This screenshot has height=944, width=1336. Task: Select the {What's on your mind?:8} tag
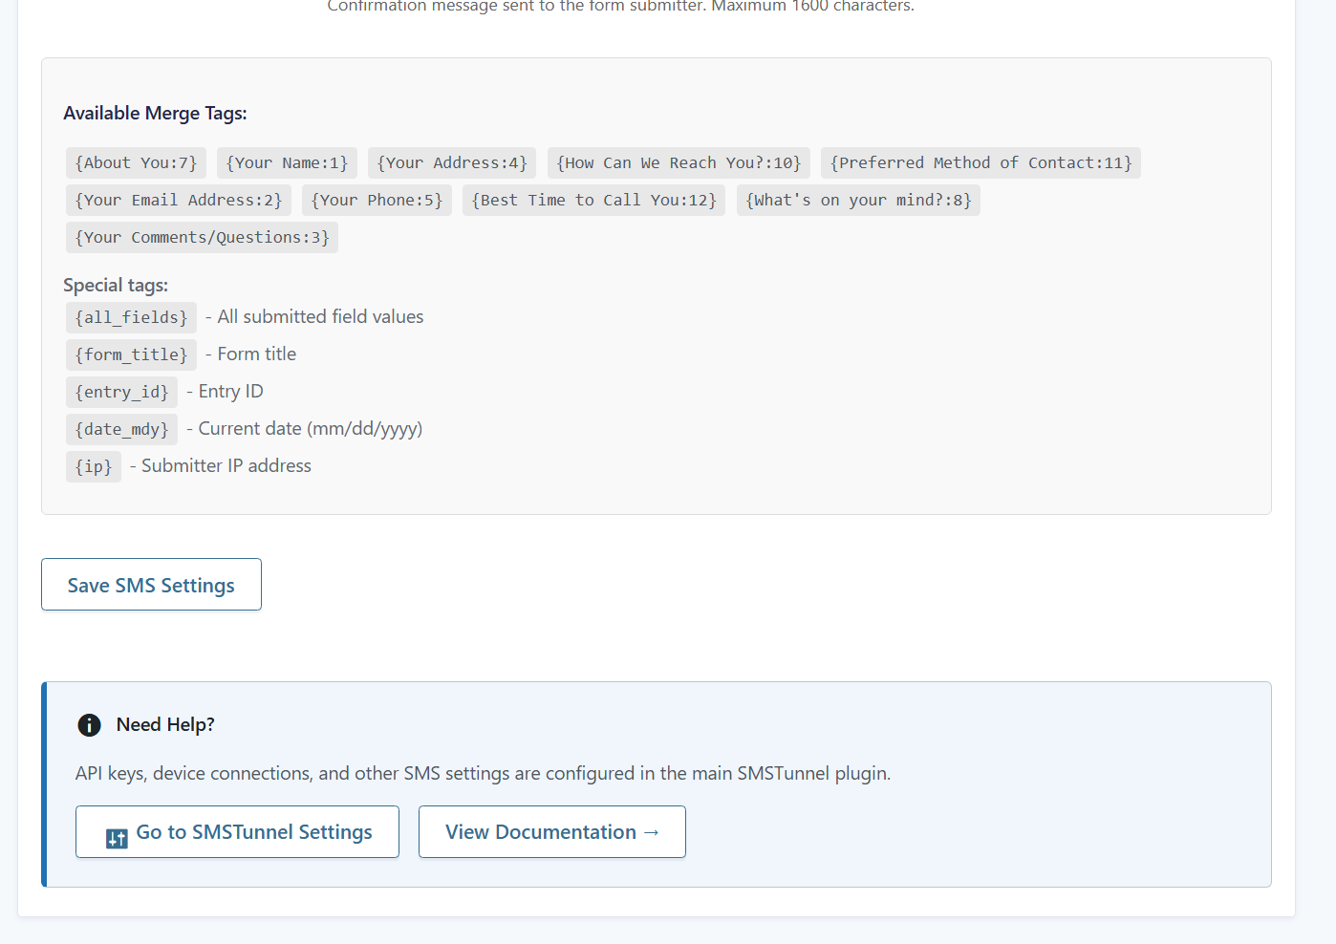(857, 200)
